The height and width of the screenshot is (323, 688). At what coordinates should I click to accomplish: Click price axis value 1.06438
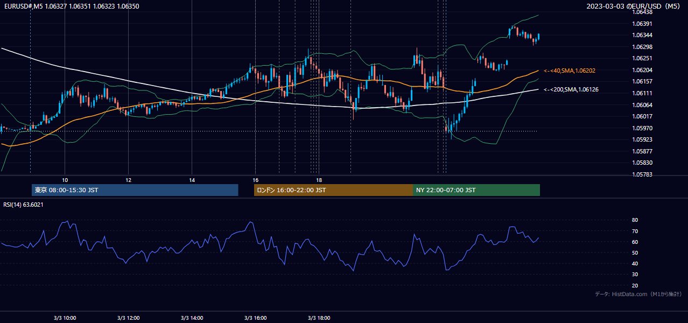(x=642, y=12)
